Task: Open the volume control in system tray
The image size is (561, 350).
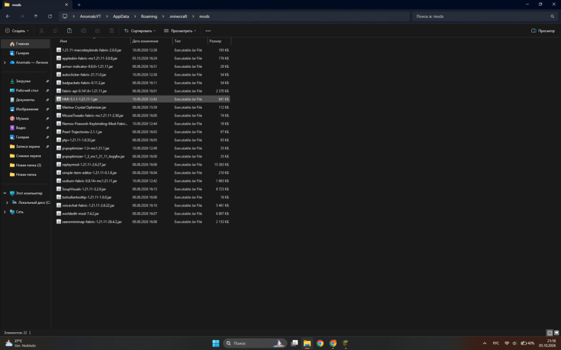Action: pos(514,343)
